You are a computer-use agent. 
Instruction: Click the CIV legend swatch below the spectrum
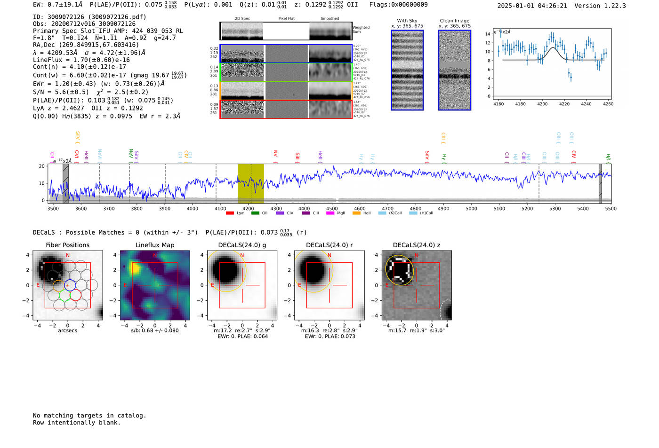click(280, 213)
